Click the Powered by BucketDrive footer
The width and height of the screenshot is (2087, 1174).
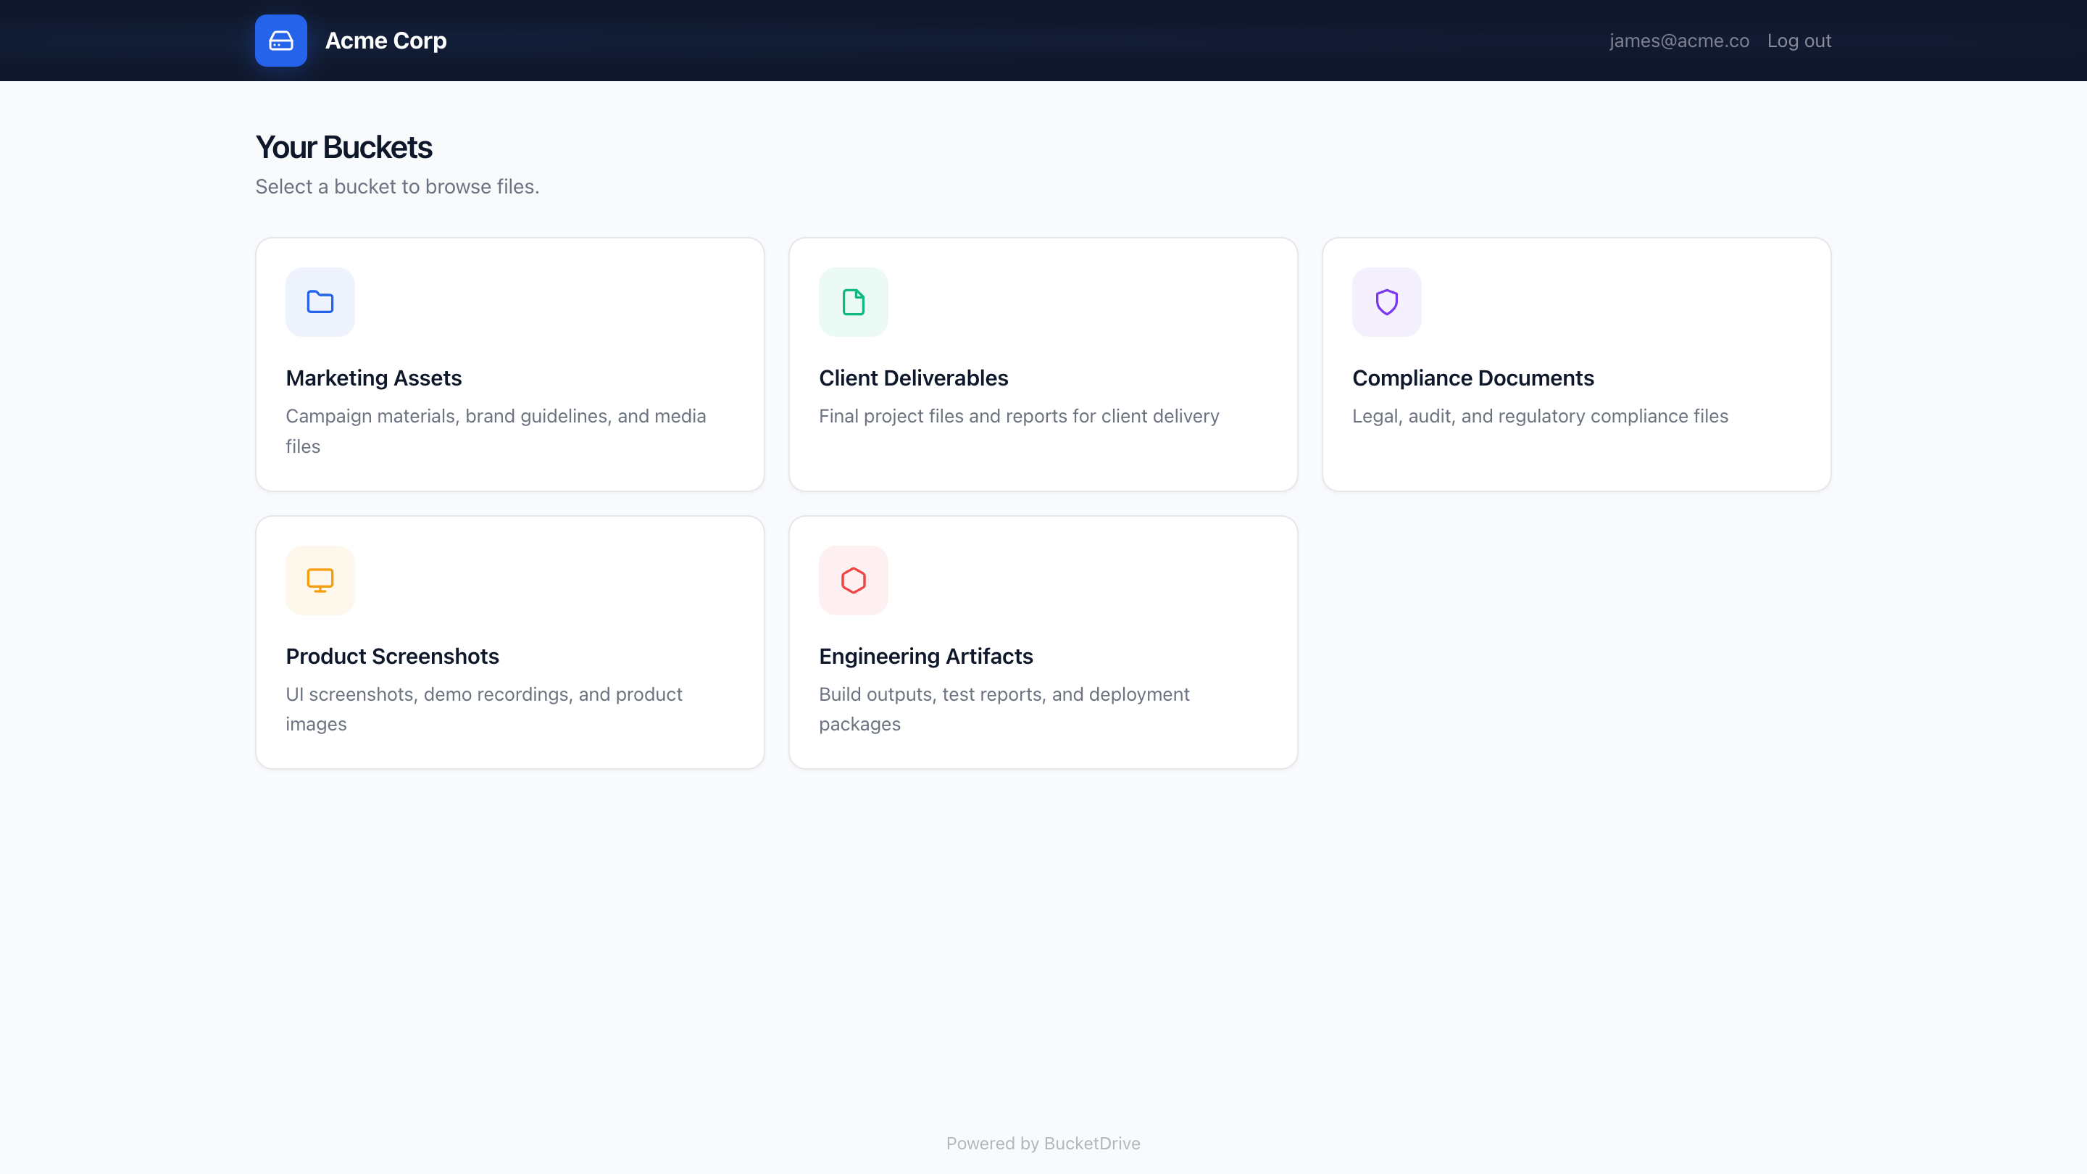point(1043,1144)
